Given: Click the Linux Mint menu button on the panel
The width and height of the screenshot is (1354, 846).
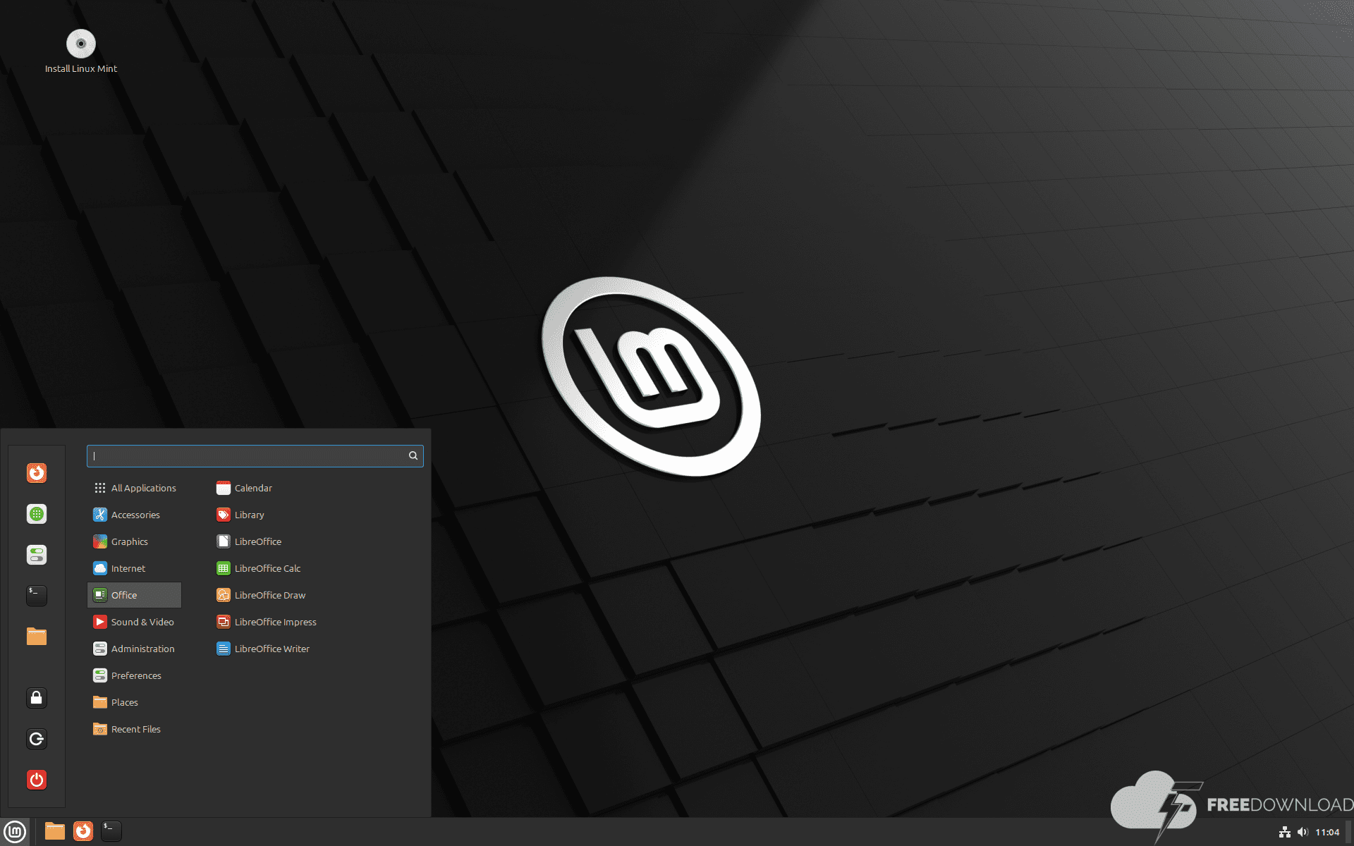Looking at the screenshot, I should pyautogui.click(x=15, y=832).
